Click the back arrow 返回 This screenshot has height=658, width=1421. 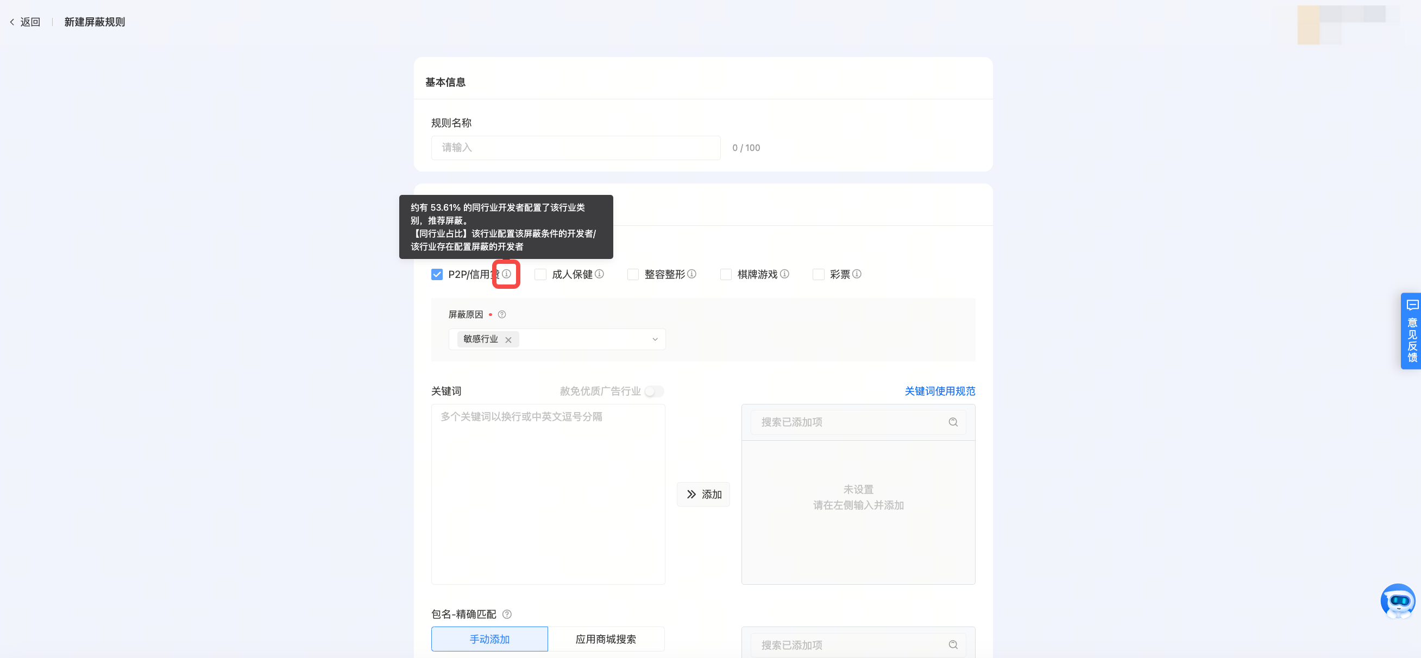[x=25, y=22]
